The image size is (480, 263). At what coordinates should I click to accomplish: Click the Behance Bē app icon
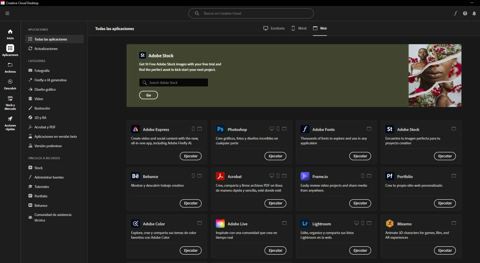[135, 176]
